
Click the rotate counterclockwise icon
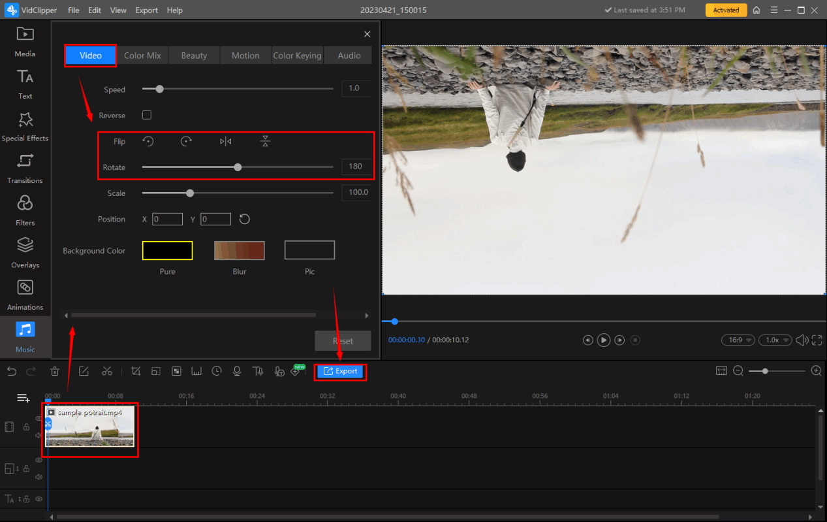(148, 141)
